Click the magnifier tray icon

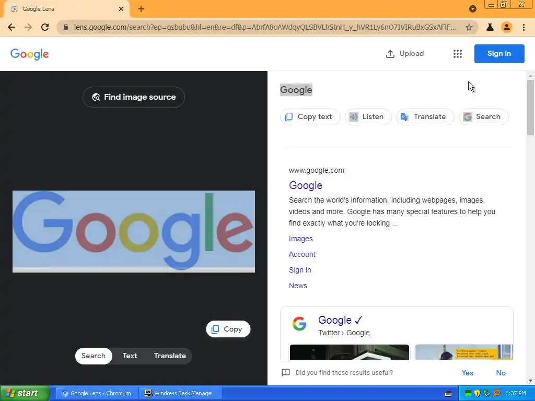496,394
